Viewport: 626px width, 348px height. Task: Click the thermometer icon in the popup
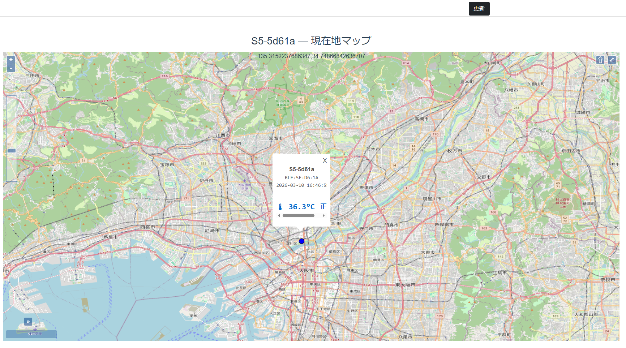pos(280,207)
